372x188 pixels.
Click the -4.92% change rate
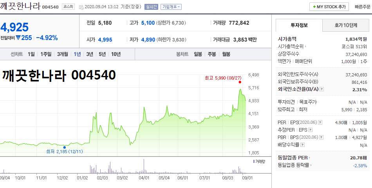click(47, 38)
